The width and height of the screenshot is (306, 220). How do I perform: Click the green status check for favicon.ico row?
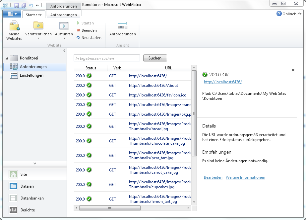[x=89, y=95]
